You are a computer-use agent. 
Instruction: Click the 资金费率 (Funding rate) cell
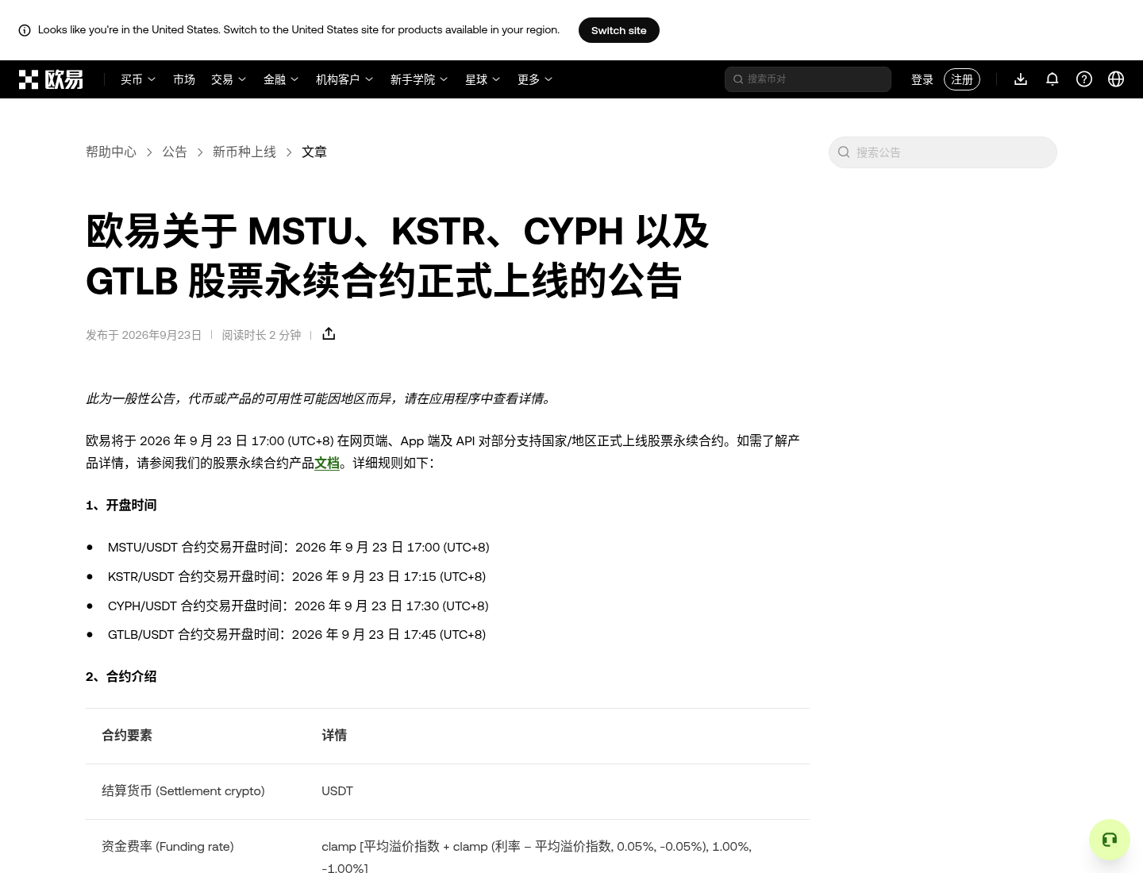167,847
